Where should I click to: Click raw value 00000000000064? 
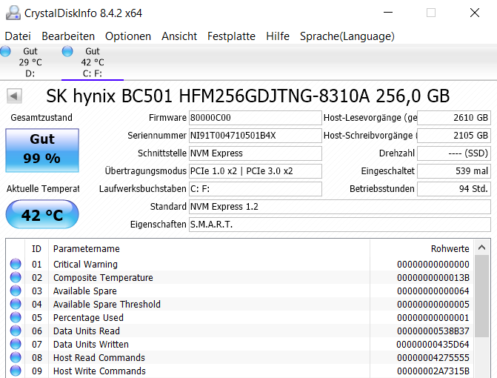point(433,291)
